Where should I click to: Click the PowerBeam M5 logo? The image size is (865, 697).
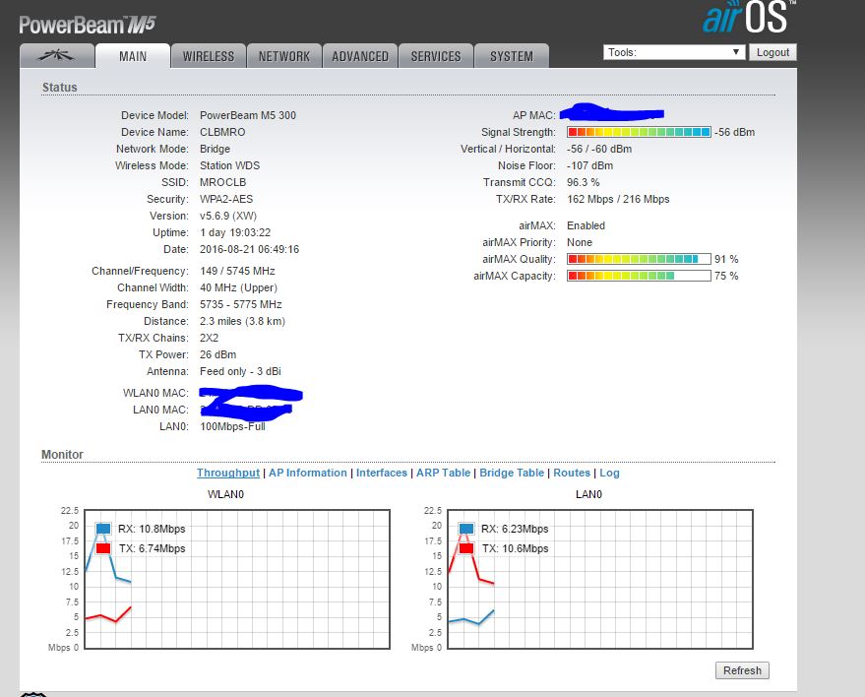point(88,25)
